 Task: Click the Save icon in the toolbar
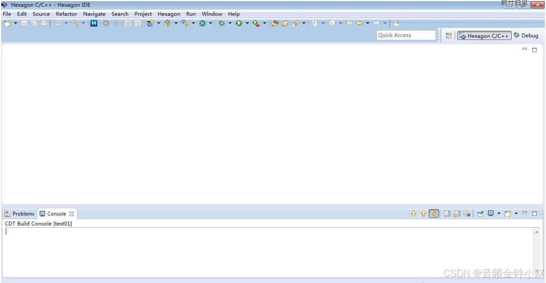point(24,23)
